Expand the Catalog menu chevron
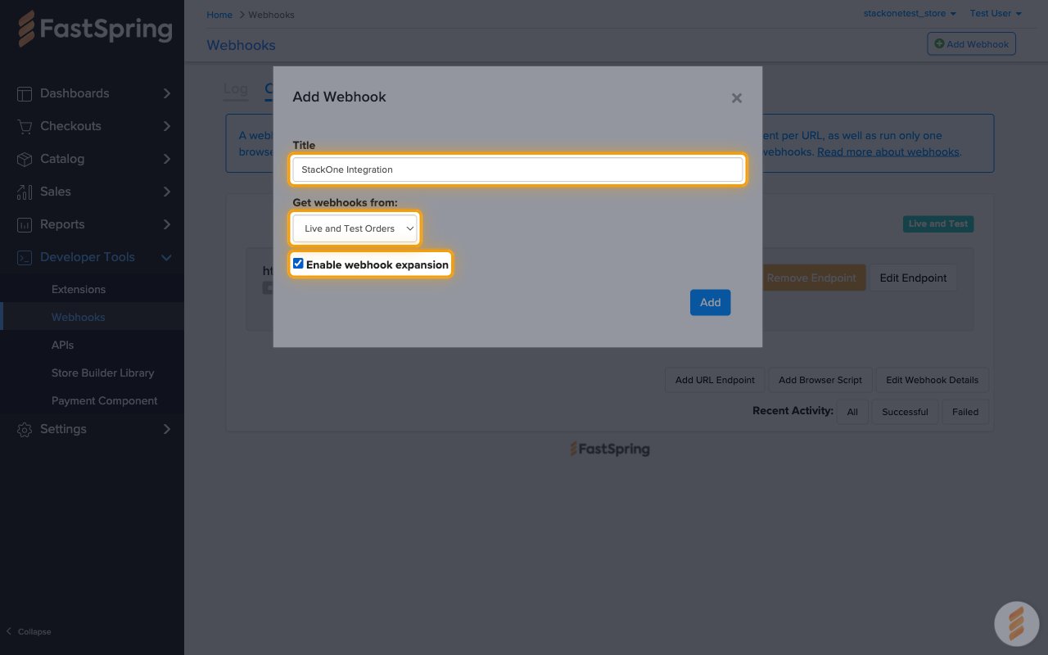1048x655 pixels. (x=167, y=159)
